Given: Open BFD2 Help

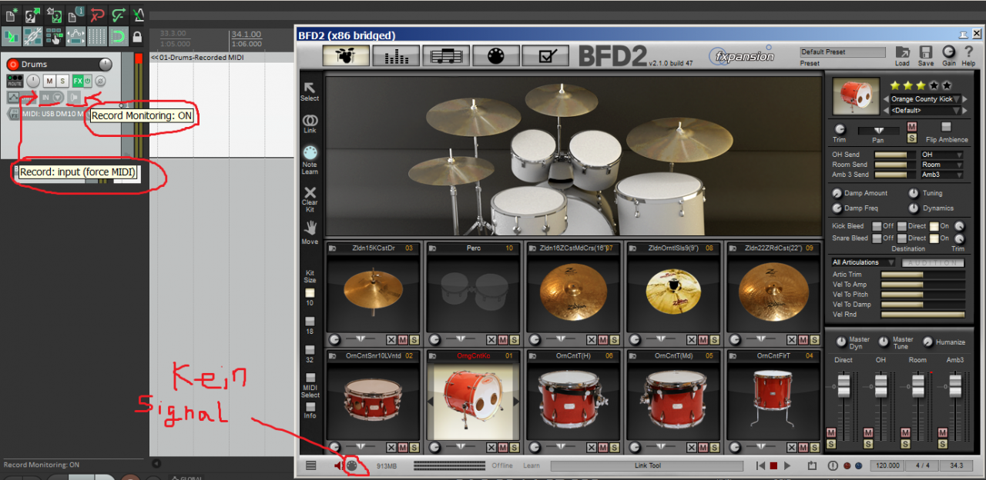Looking at the screenshot, I should pos(968,52).
